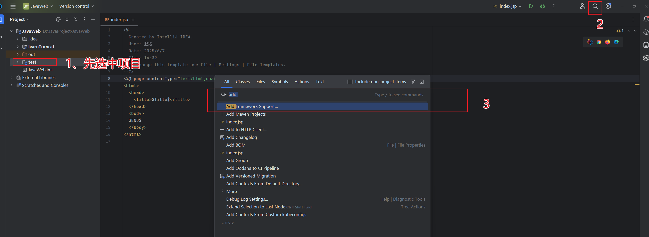This screenshot has width=649, height=237.
Task: Open the Version control dropdown
Action: [x=77, y=6]
